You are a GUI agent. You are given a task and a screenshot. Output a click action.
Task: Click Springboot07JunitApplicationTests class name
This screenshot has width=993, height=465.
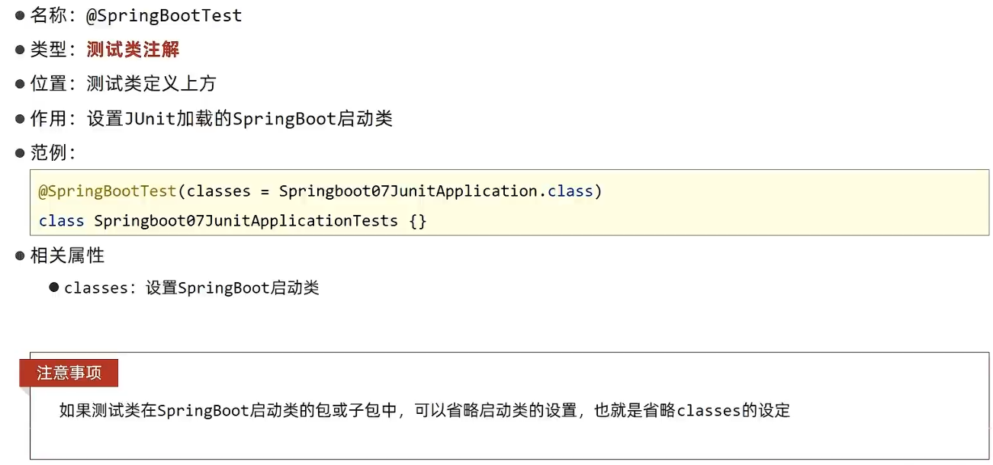pos(246,221)
